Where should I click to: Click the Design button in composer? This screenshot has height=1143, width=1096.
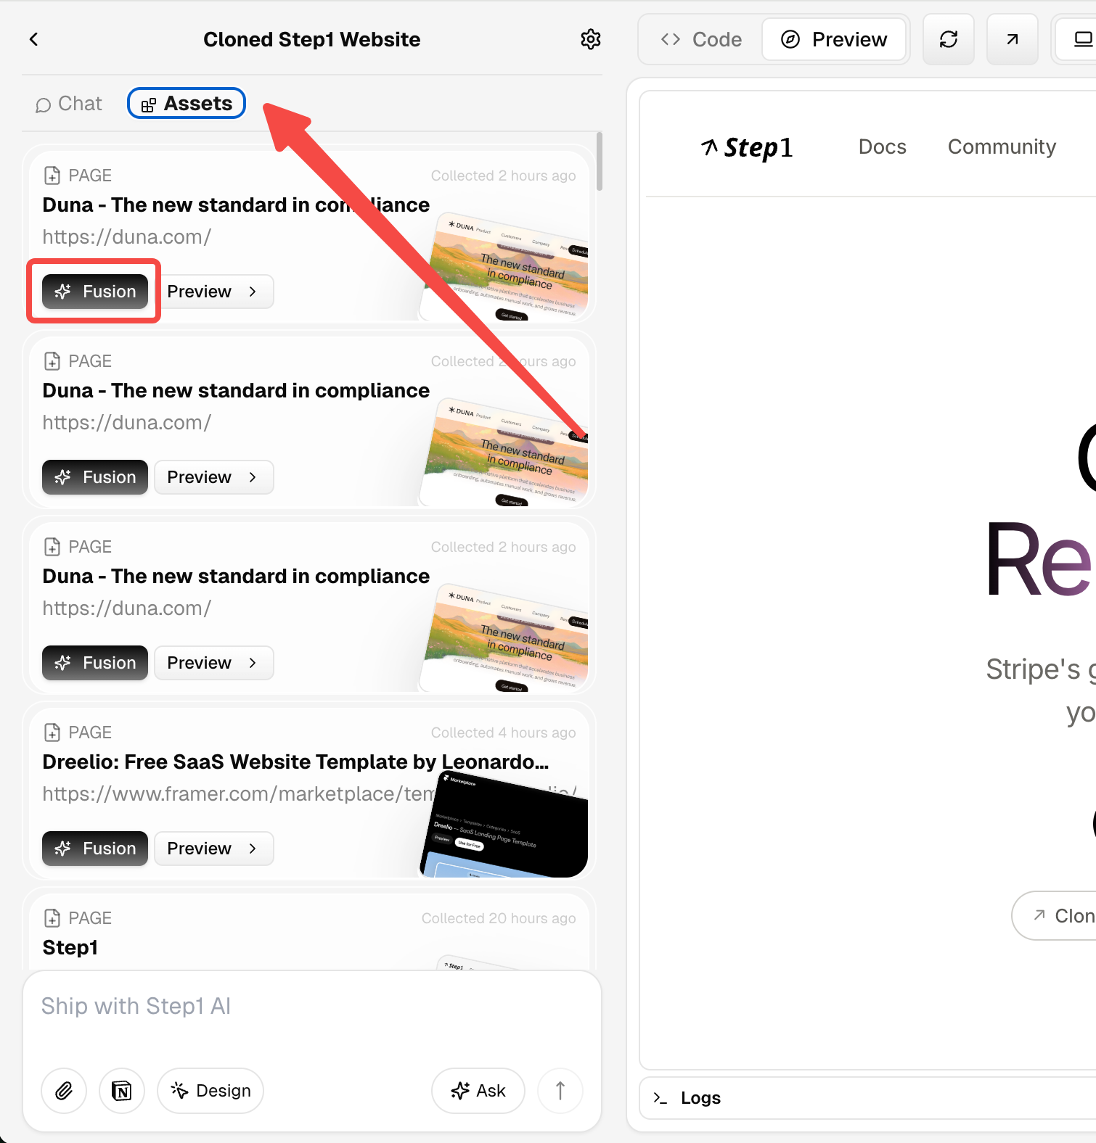(x=210, y=1090)
